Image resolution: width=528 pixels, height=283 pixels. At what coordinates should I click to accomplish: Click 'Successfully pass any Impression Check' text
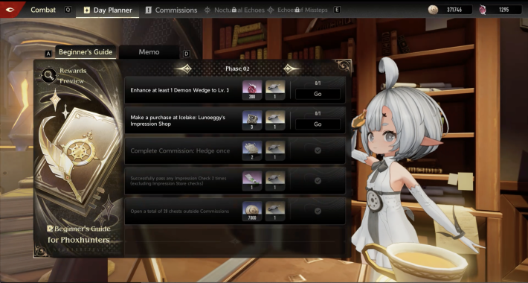178,181
